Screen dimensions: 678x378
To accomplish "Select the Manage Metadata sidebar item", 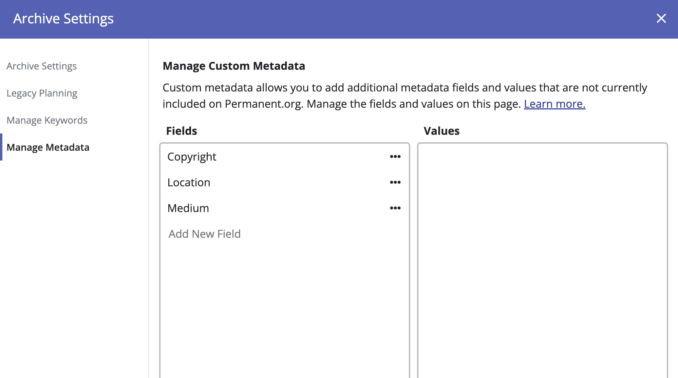I will (x=48, y=147).
